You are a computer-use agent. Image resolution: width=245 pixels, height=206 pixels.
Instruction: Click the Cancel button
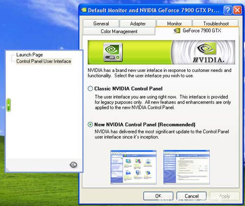tap(192, 196)
